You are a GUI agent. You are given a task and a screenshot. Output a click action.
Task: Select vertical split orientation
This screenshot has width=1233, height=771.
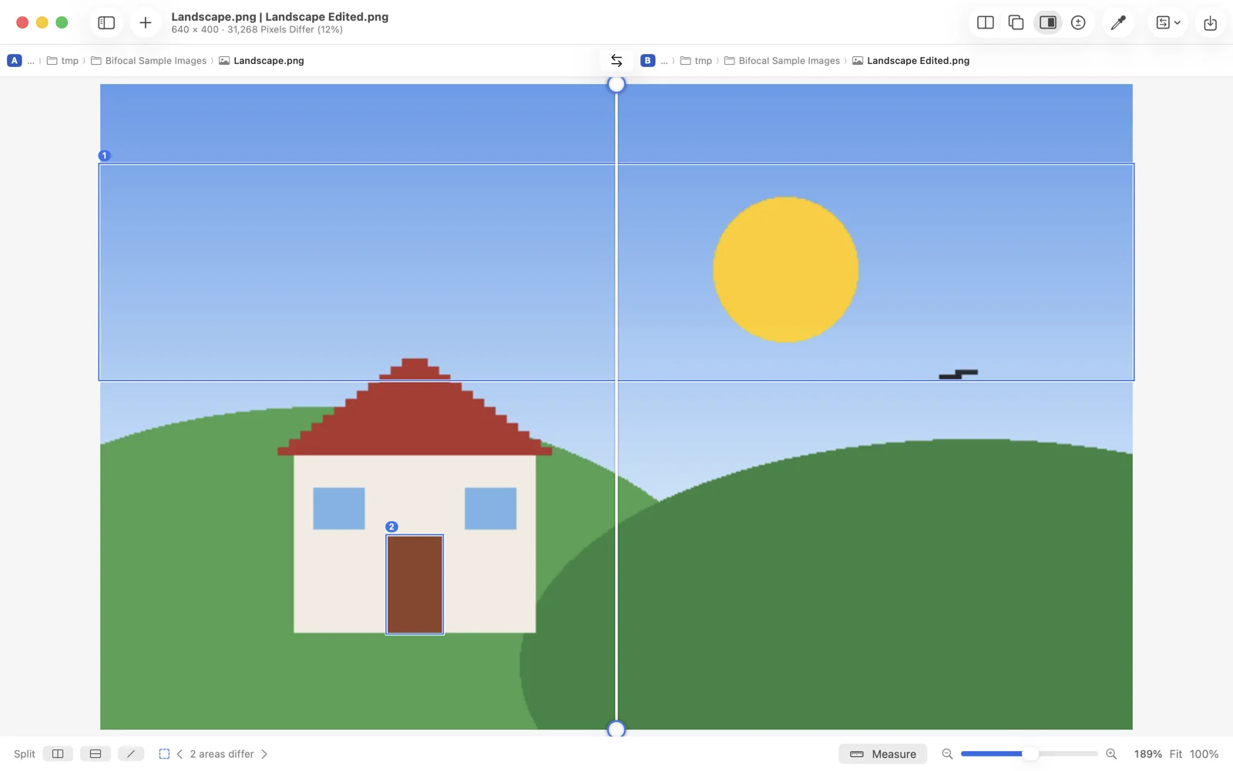pos(58,754)
